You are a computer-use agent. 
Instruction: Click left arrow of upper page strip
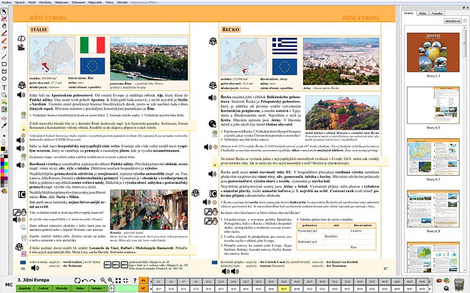pos(150,281)
